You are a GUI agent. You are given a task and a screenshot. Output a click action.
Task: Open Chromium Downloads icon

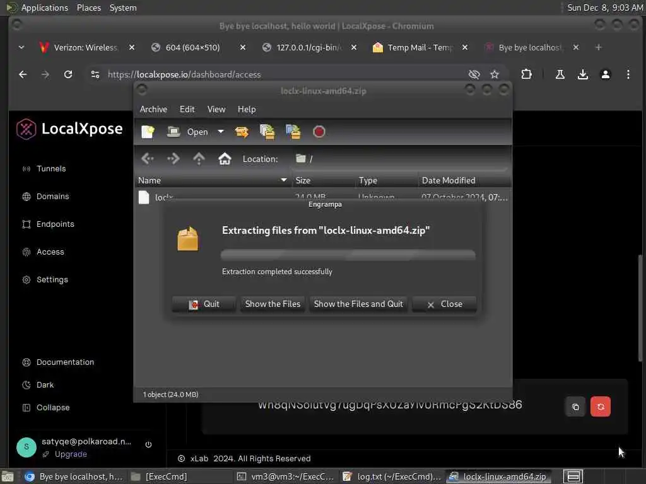pyautogui.click(x=582, y=74)
